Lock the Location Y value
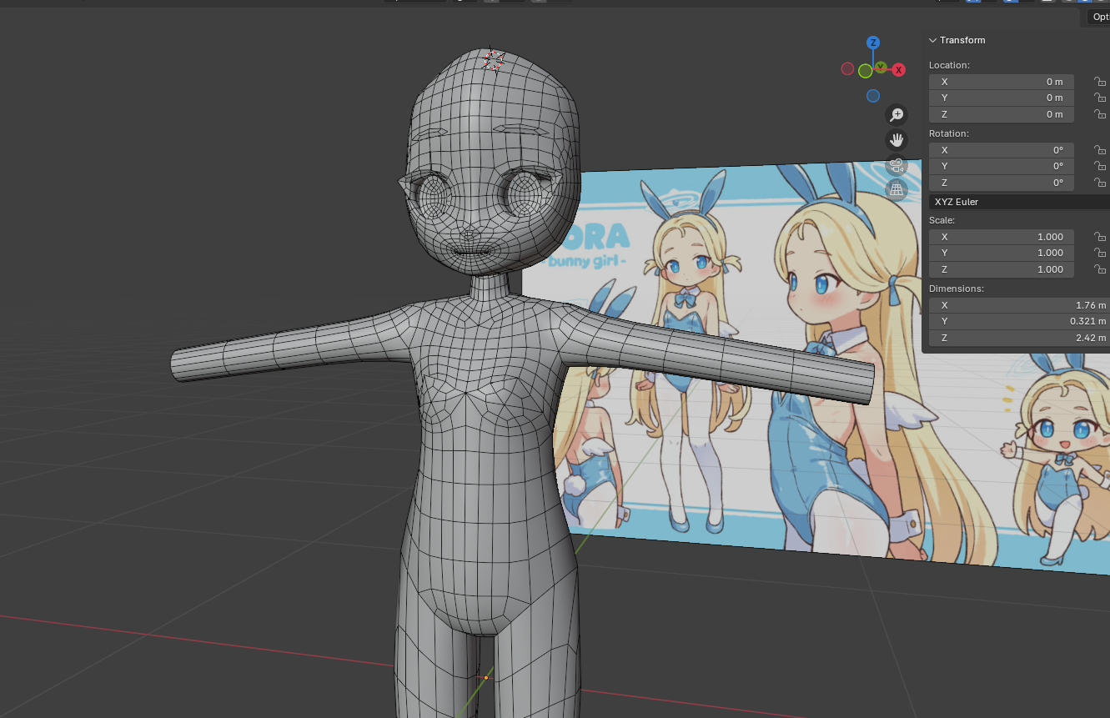Image resolution: width=1110 pixels, height=718 pixels. pyautogui.click(x=1100, y=98)
